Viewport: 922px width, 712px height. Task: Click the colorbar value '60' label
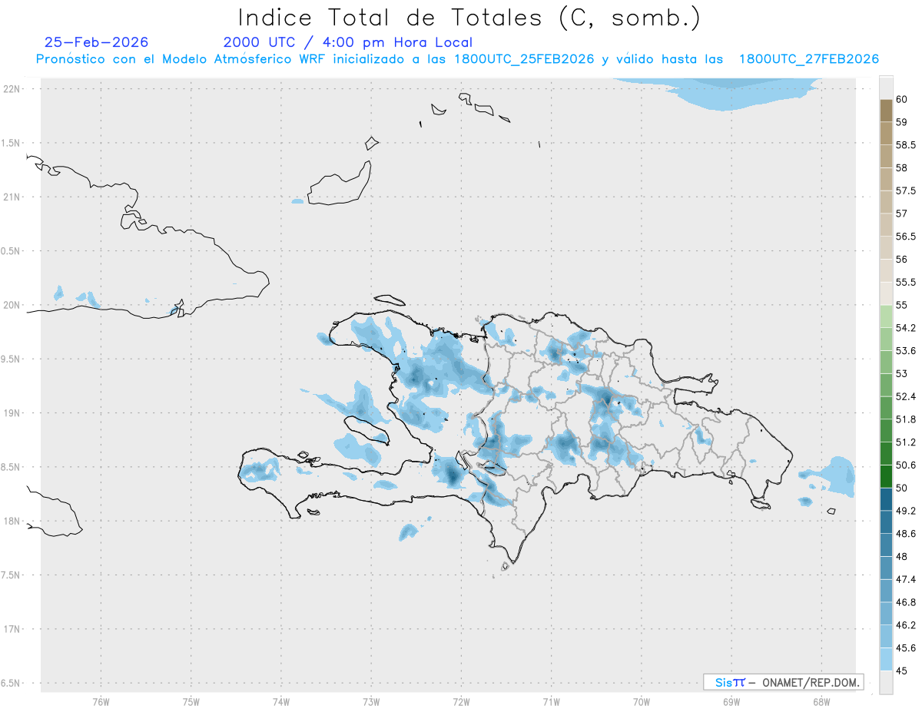tap(902, 99)
